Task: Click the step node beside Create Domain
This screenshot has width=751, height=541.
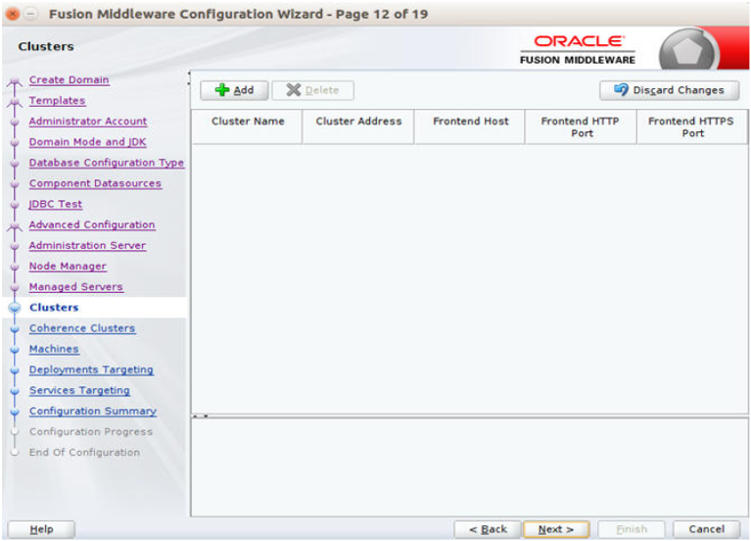Action: [15, 82]
